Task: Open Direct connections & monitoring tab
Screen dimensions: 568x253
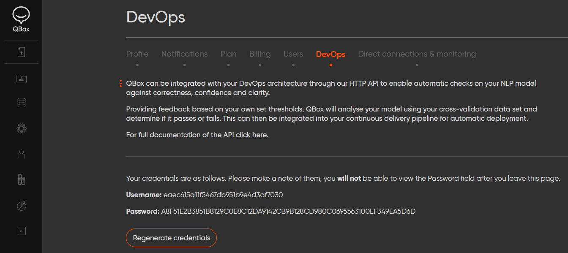Action: 417,54
